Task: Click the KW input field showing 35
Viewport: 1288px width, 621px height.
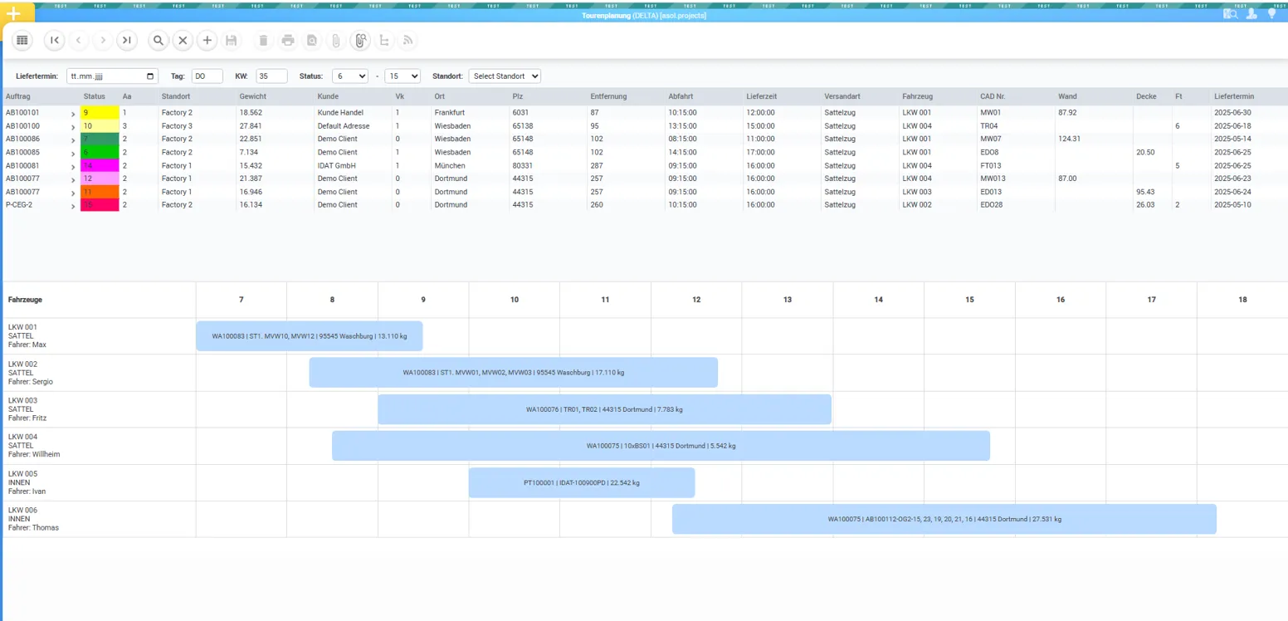Action: 271,76
